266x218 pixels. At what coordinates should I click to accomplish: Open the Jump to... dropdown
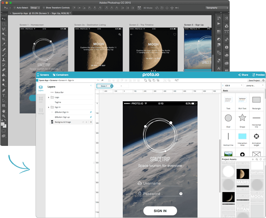coord(255,85)
